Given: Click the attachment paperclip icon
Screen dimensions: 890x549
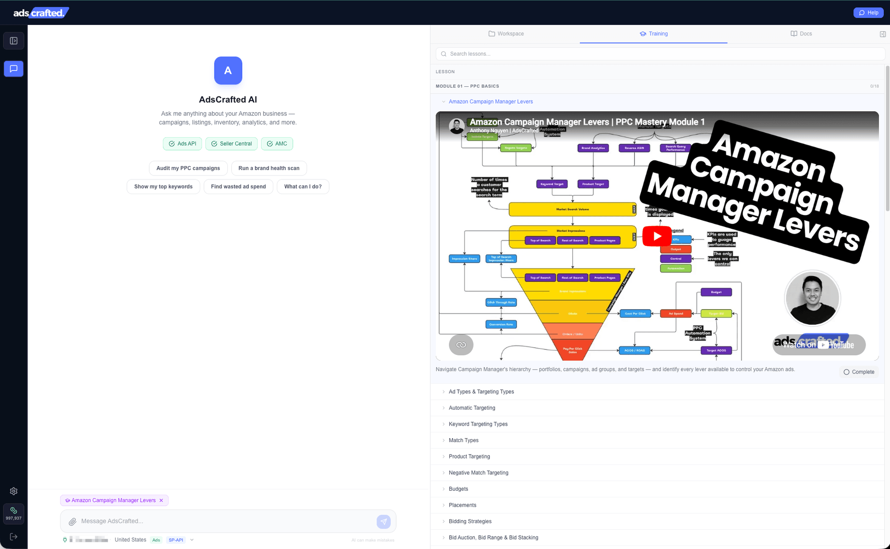Looking at the screenshot, I should pos(73,521).
